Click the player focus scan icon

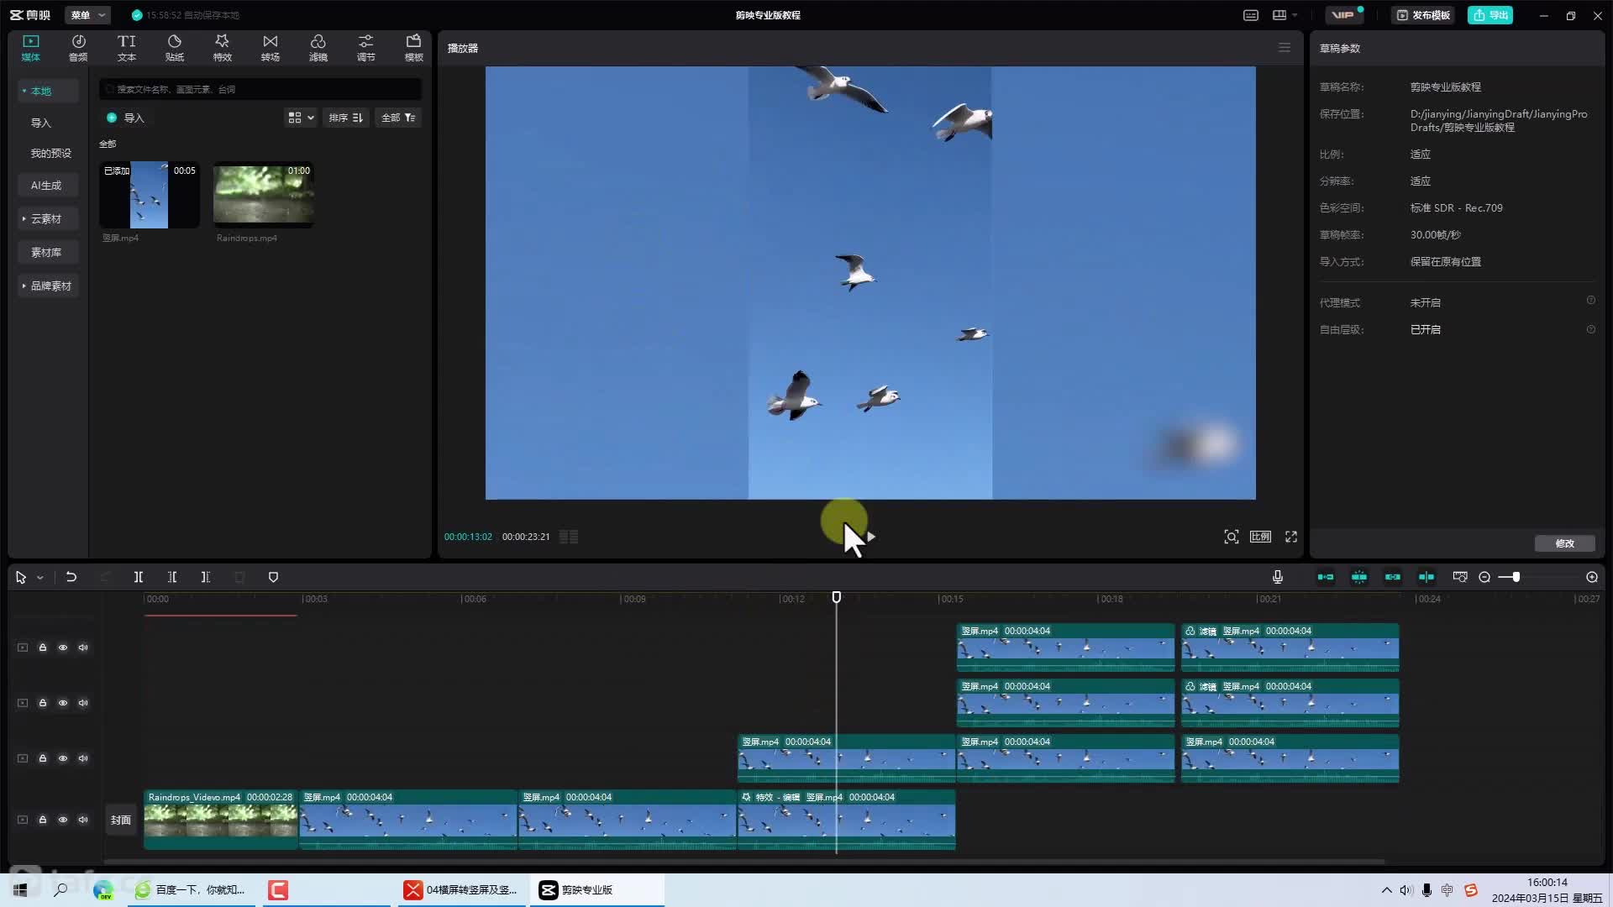pos(1231,537)
